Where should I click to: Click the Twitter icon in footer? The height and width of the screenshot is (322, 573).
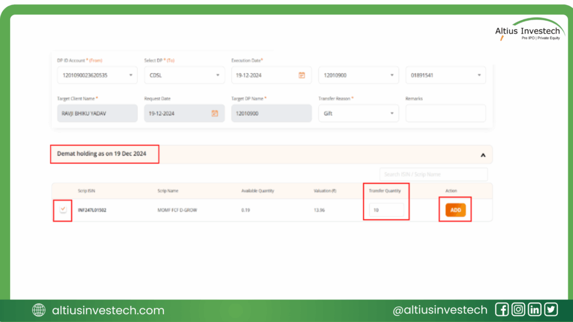point(551,310)
